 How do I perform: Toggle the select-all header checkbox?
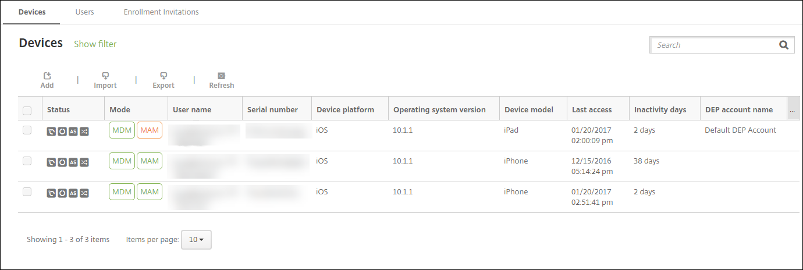coord(27,110)
